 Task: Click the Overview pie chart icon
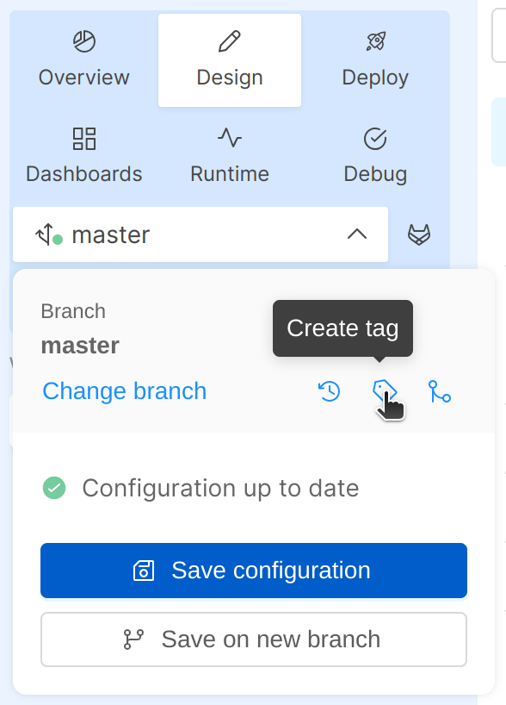click(x=83, y=40)
